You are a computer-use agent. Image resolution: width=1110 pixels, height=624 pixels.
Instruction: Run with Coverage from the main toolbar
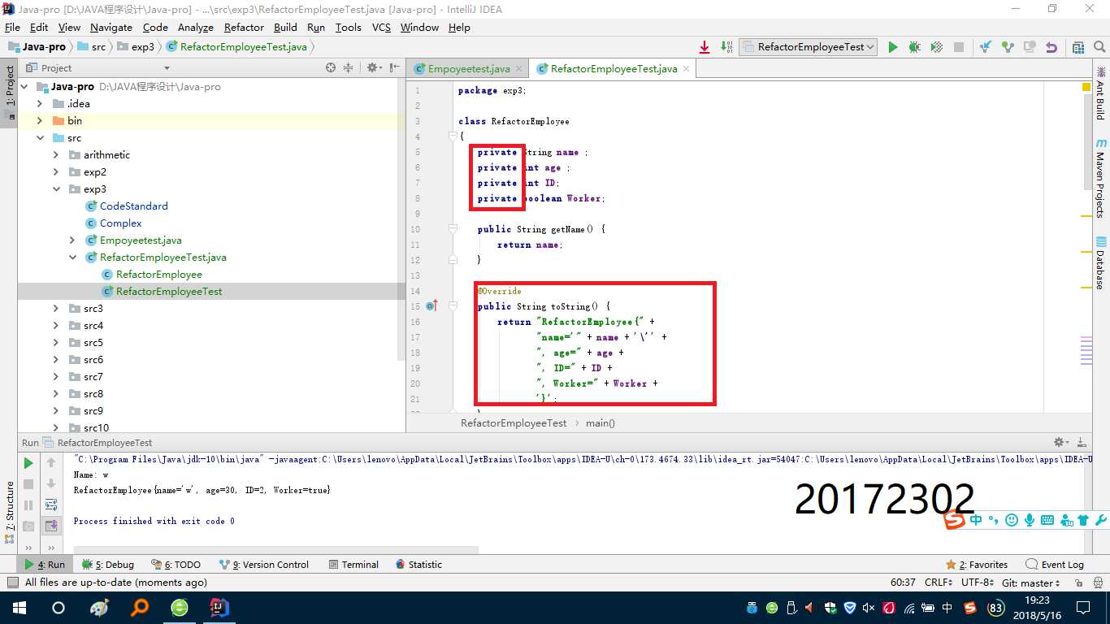click(x=936, y=47)
